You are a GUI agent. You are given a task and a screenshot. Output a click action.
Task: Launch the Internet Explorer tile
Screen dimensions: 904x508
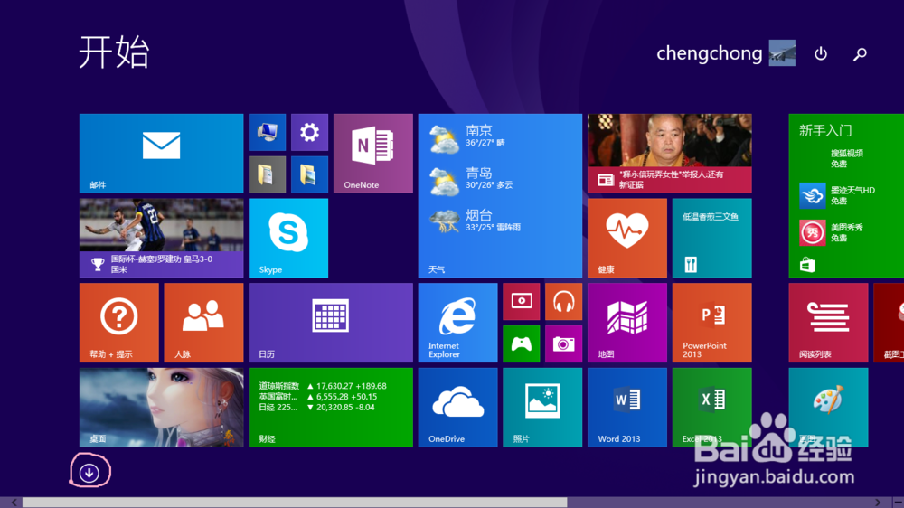click(457, 323)
